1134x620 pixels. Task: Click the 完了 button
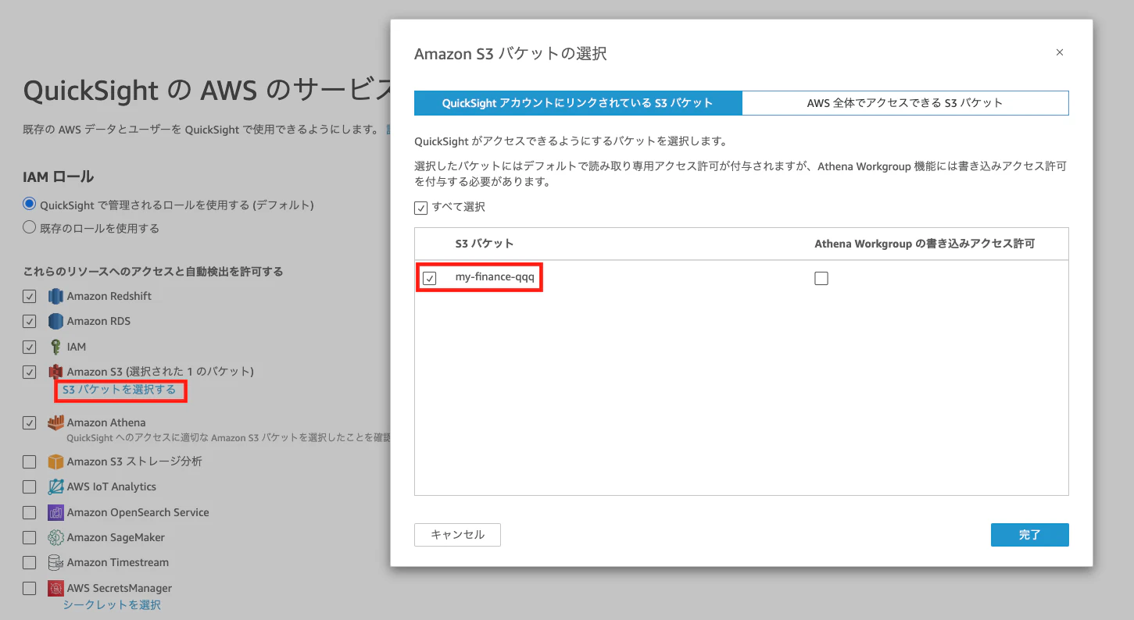coord(1029,535)
